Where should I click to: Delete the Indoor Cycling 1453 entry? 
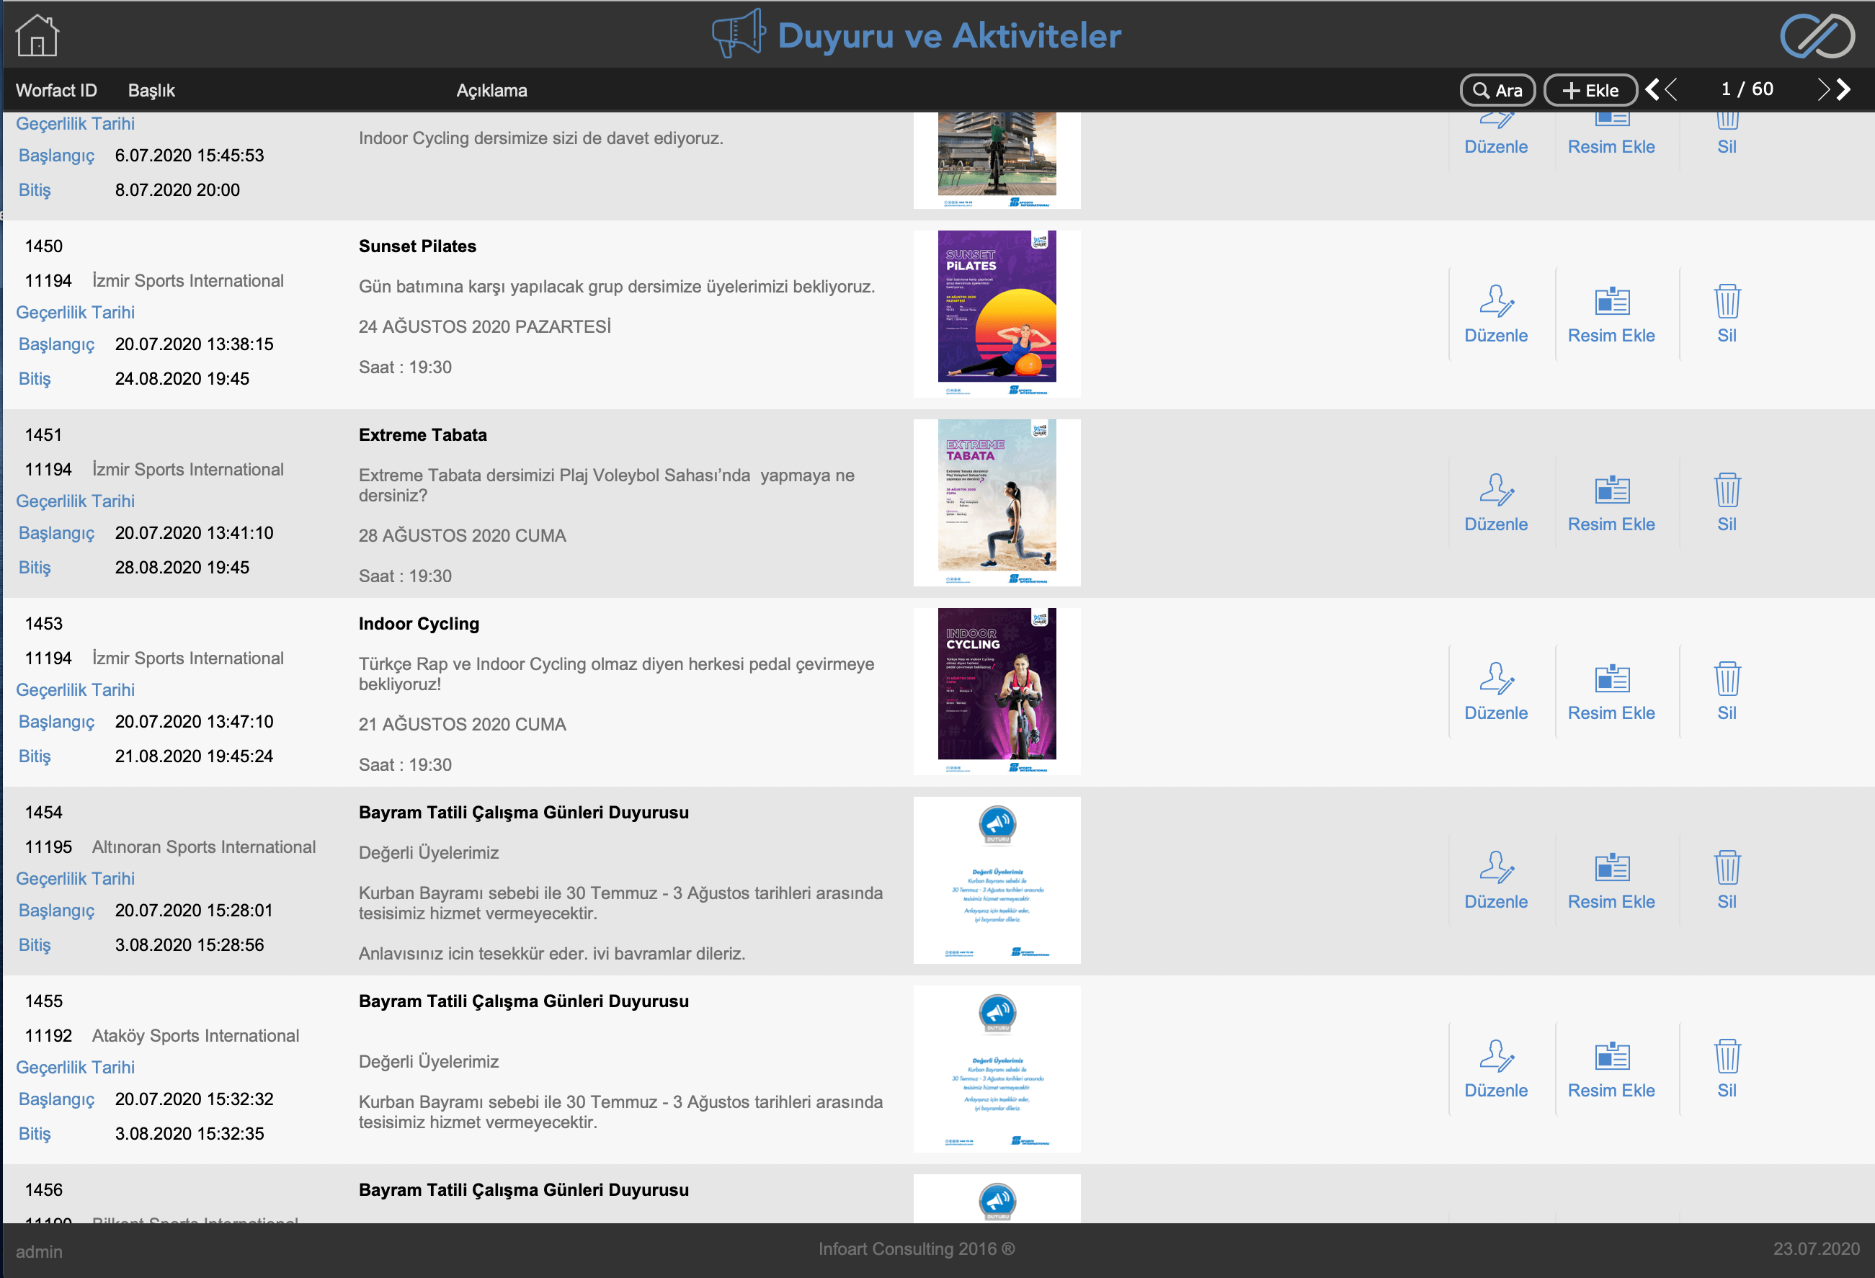1727,692
